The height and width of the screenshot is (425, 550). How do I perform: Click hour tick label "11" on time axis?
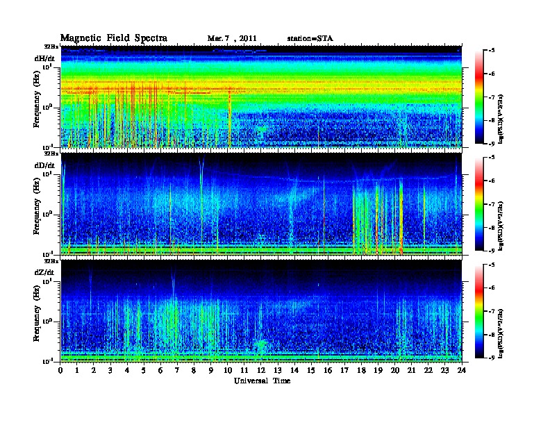[x=244, y=371]
